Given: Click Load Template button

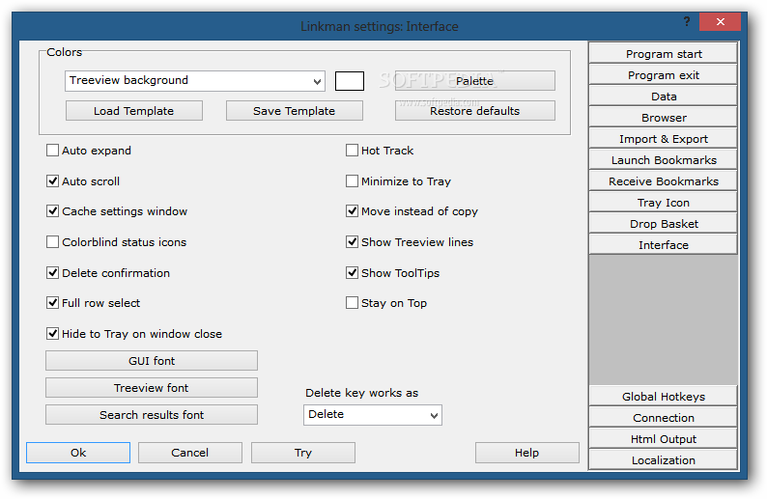Looking at the screenshot, I should (133, 110).
